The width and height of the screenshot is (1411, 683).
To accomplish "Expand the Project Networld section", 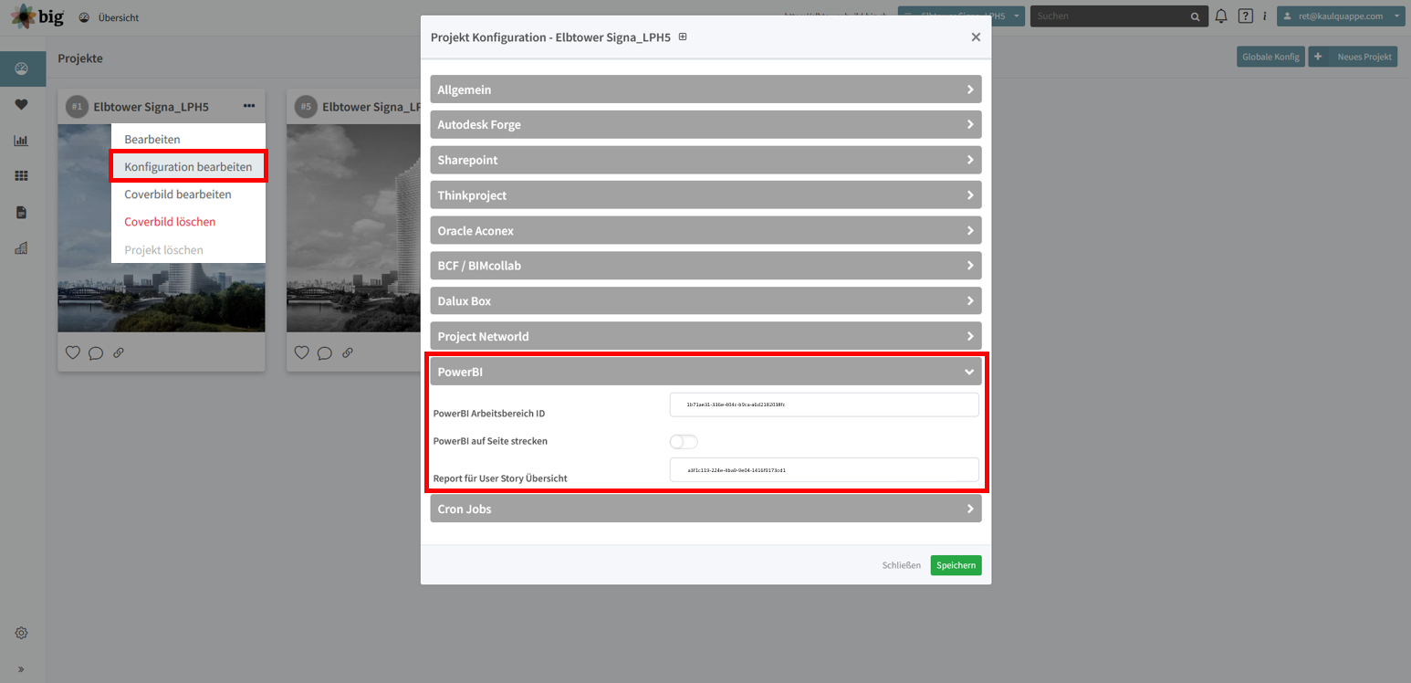I will tap(705, 336).
